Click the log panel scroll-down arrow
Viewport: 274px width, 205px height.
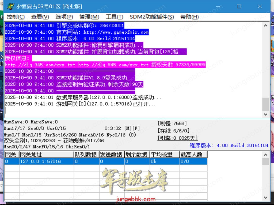265,114
